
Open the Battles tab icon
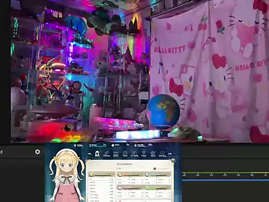pos(116,154)
